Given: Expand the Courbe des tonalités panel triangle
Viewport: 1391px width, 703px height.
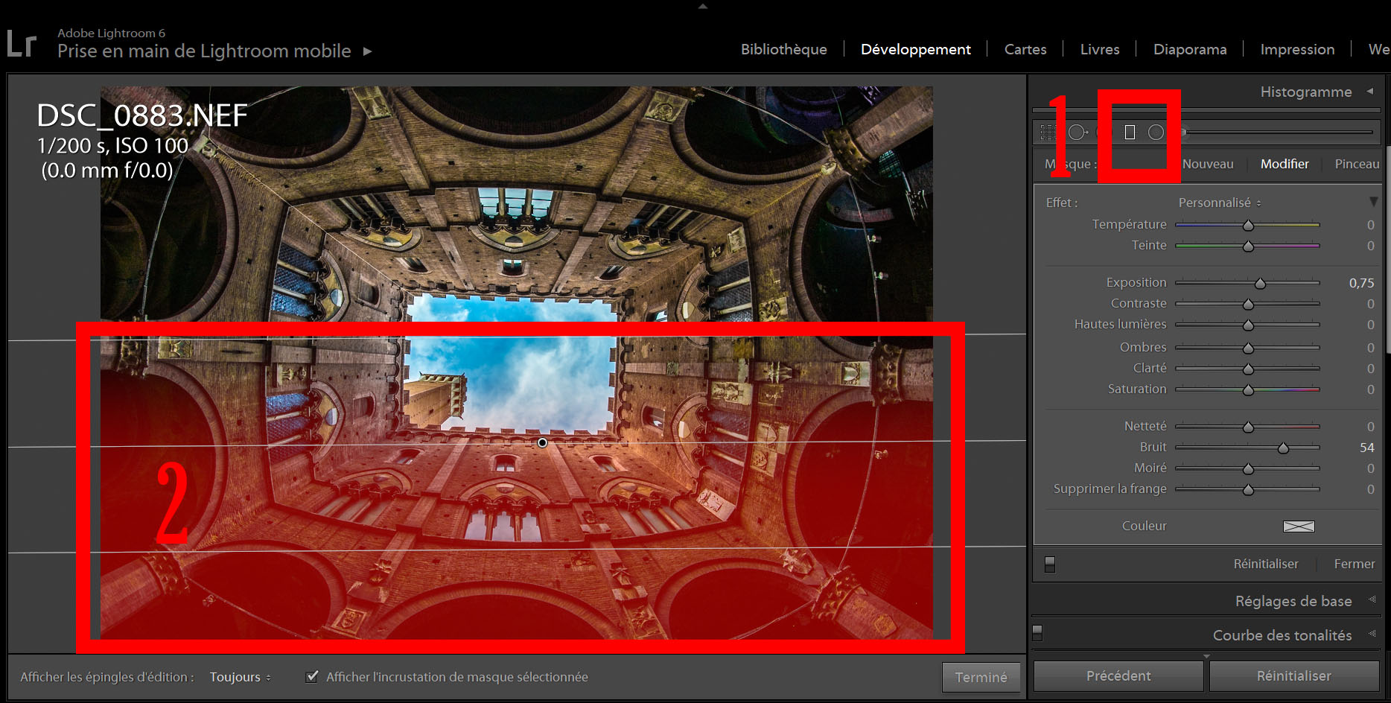Looking at the screenshot, I should click(1372, 634).
